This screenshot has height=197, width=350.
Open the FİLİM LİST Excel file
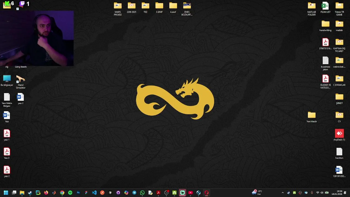coord(325,8)
